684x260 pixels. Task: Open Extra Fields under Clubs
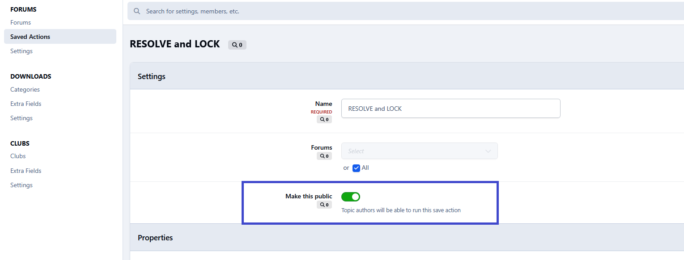[x=26, y=171]
